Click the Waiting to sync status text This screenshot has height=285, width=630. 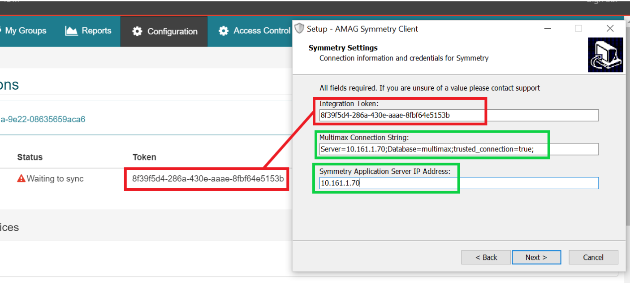click(x=55, y=179)
